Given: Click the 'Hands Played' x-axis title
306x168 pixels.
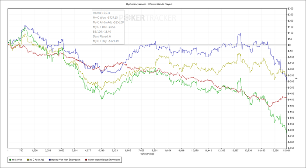Looking at the screenshot, I should pyautogui.click(x=147, y=154).
